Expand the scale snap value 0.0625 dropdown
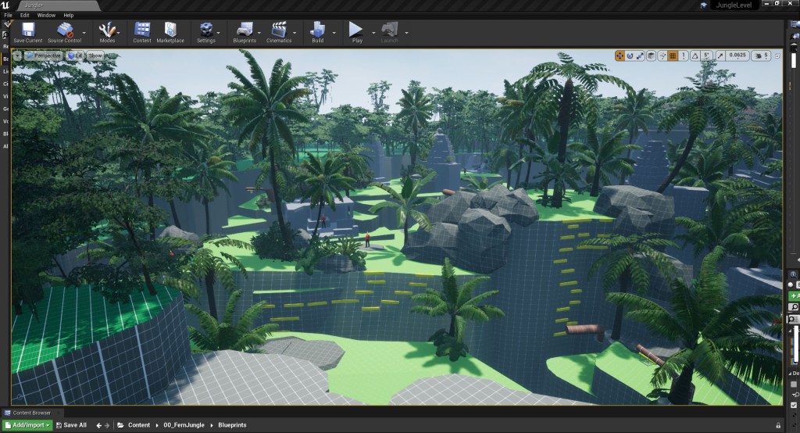Screen dimensions: 800x433 pos(737,55)
